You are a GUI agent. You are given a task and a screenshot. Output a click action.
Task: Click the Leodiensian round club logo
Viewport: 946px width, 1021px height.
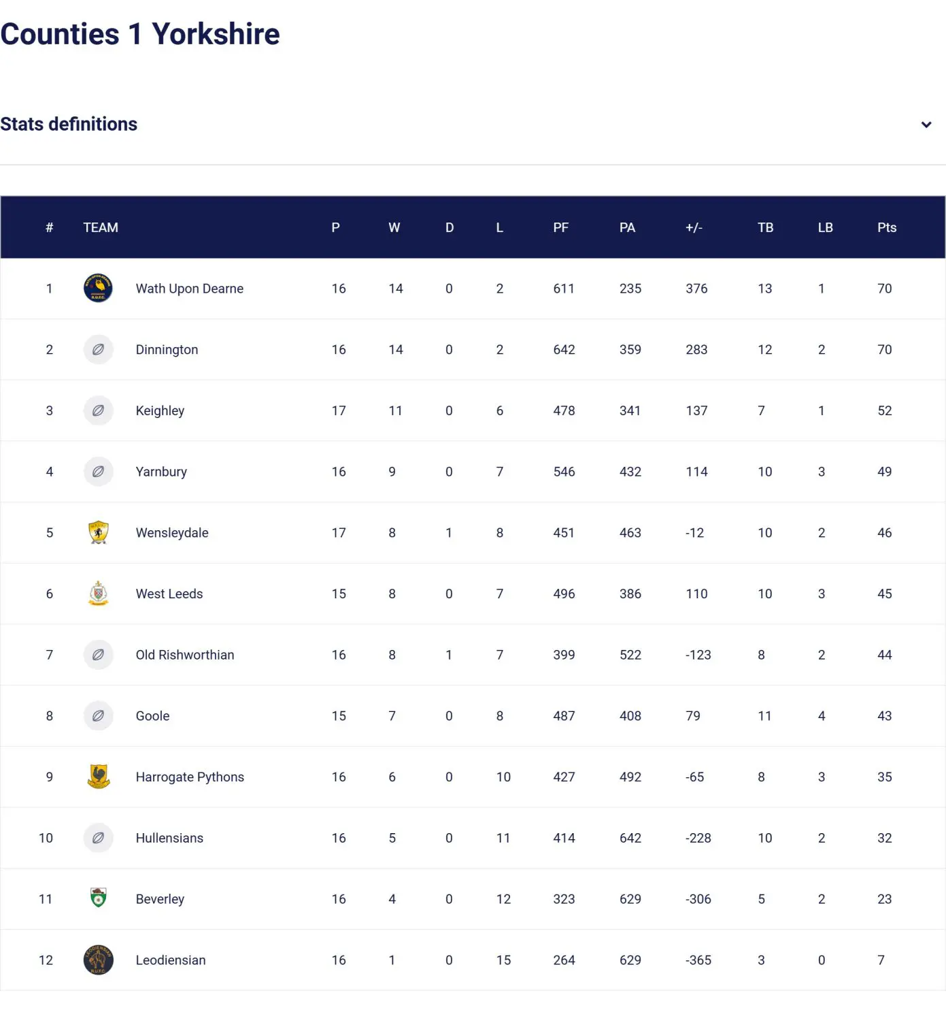point(98,960)
